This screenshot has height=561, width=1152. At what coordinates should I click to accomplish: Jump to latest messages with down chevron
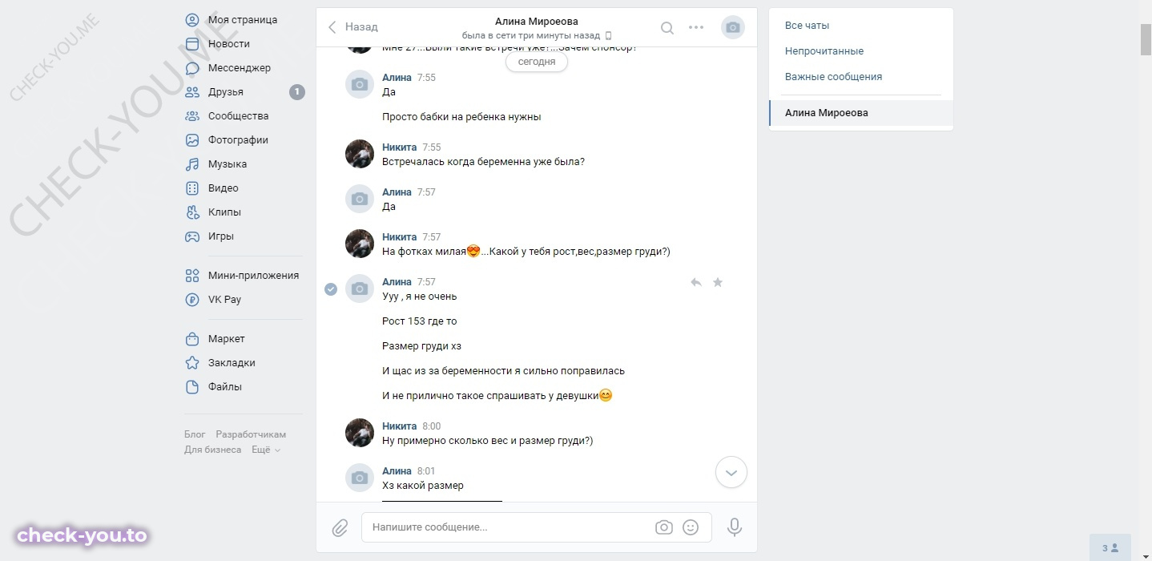pyautogui.click(x=731, y=473)
